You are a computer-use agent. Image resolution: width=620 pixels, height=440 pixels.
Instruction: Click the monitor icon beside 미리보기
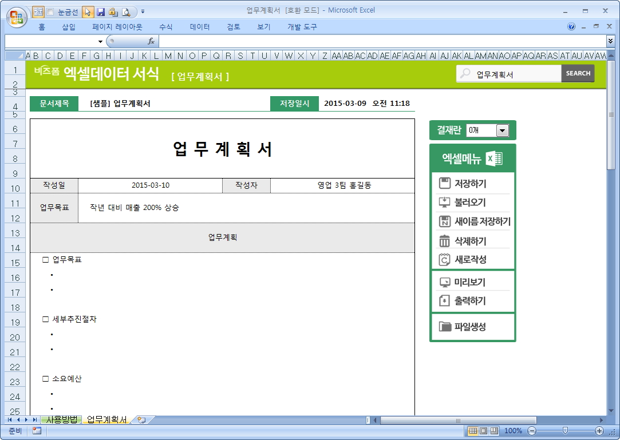tap(444, 282)
